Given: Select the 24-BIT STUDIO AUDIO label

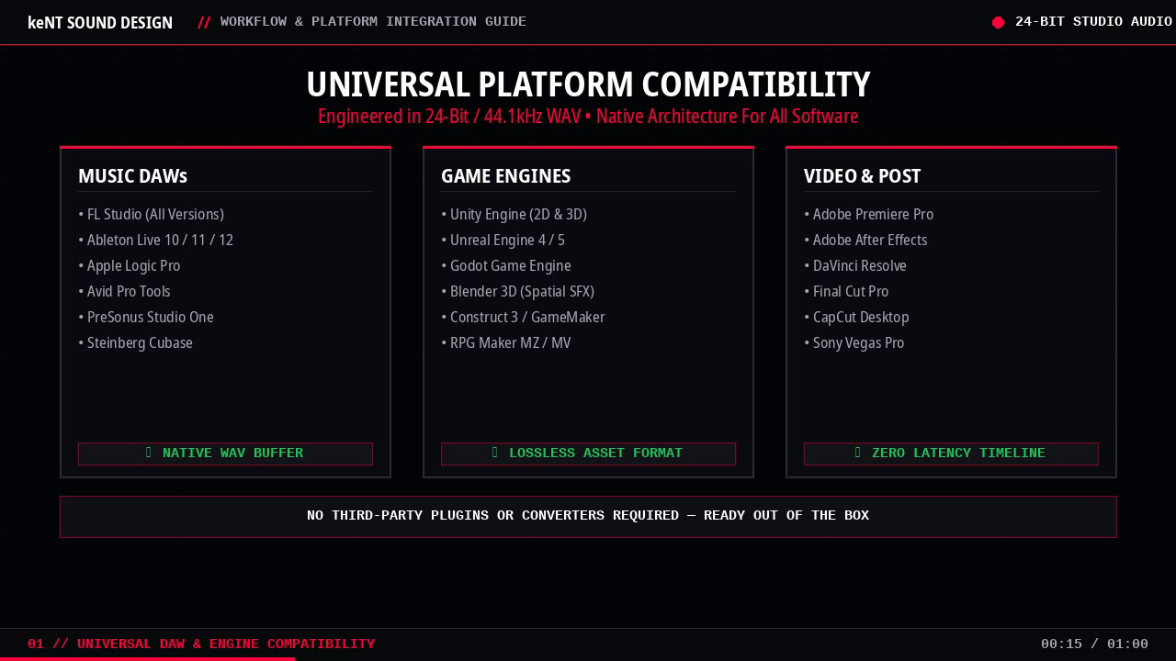Looking at the screenshot, I should tap(1093, 22).
